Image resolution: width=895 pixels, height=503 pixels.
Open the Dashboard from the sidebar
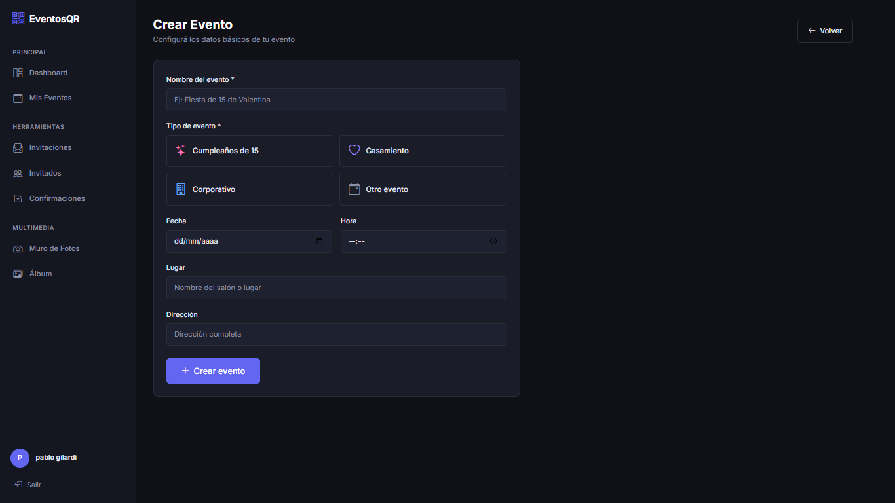click(x=48, y=72)
